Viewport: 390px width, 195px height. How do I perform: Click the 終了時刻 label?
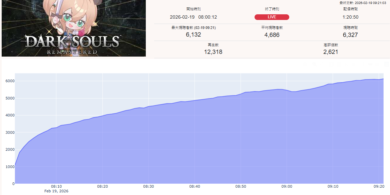272,9
